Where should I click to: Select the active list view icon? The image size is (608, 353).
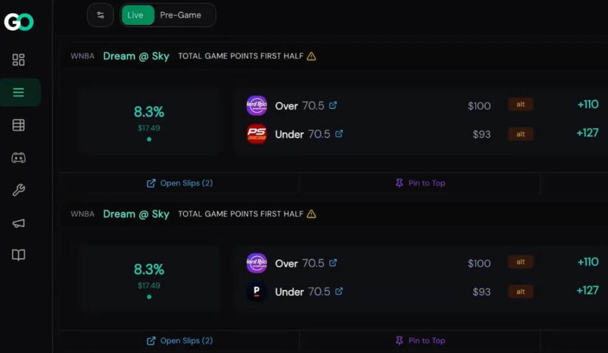point(18,92)
